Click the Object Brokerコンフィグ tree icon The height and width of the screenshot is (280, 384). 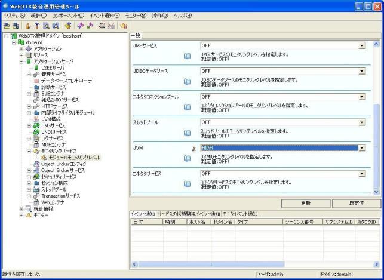pos(36,164)
